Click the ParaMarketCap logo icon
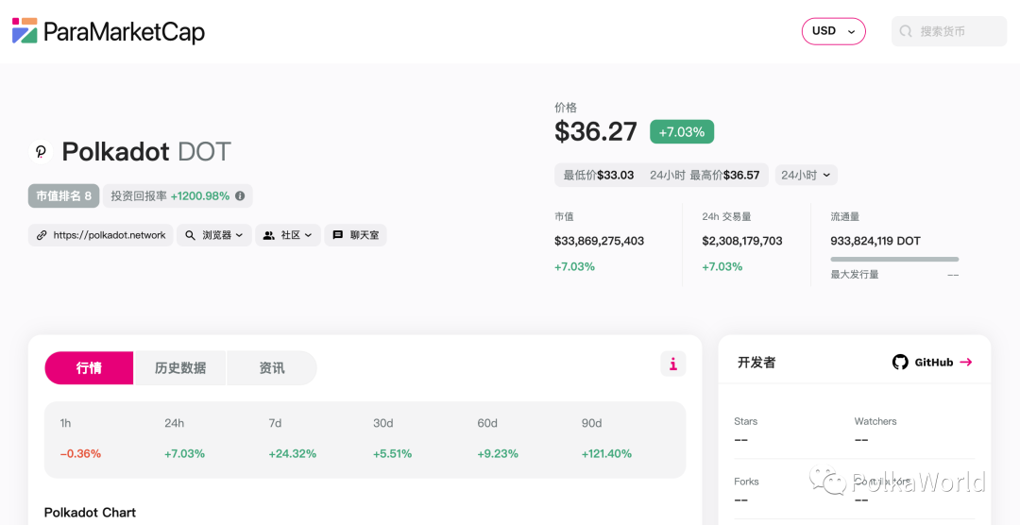 coord(25,30)
